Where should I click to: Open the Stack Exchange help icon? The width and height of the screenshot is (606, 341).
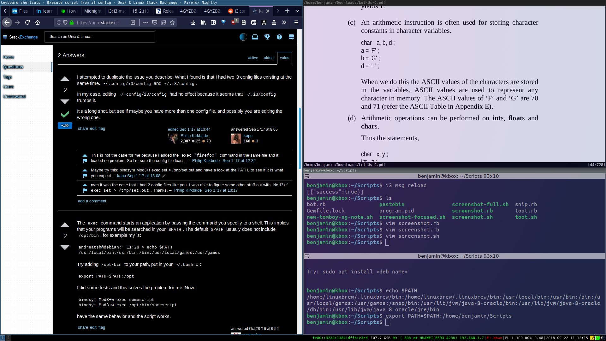pos(279,37)
